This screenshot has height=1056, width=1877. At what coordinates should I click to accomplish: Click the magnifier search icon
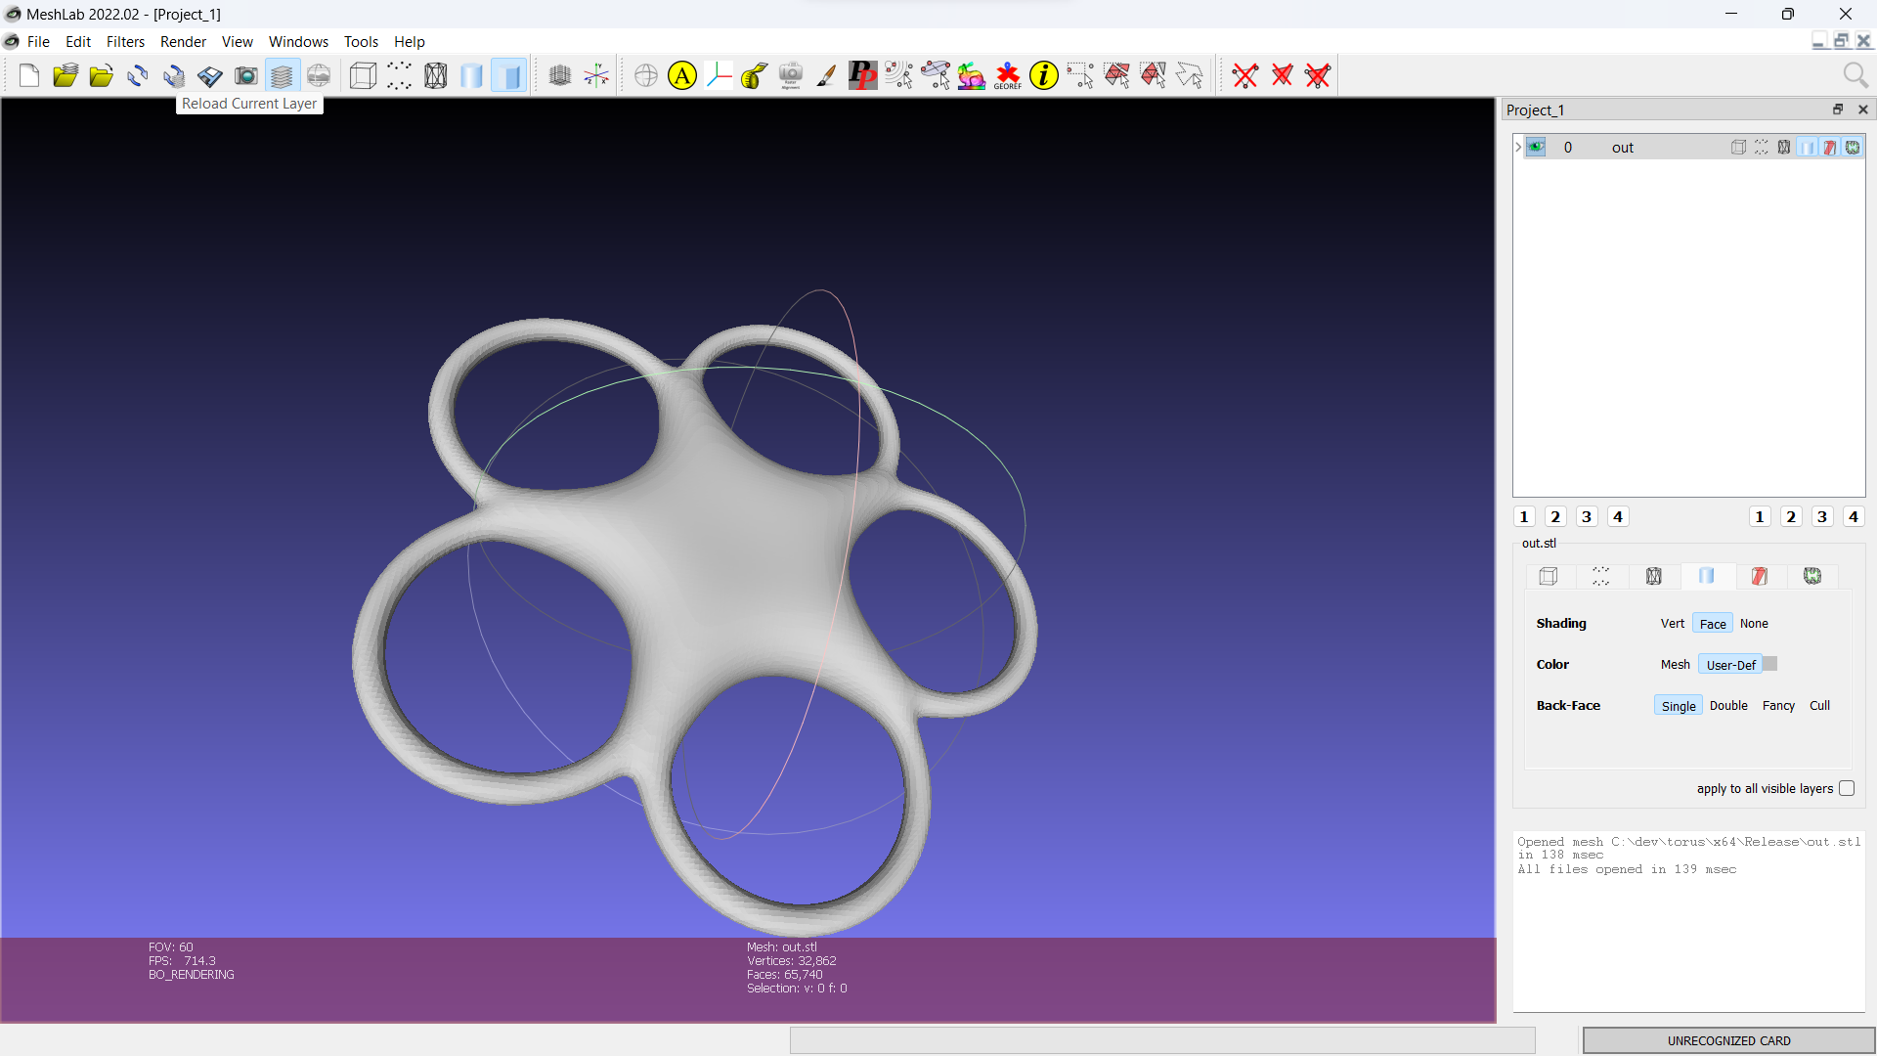pos(1855,75)
